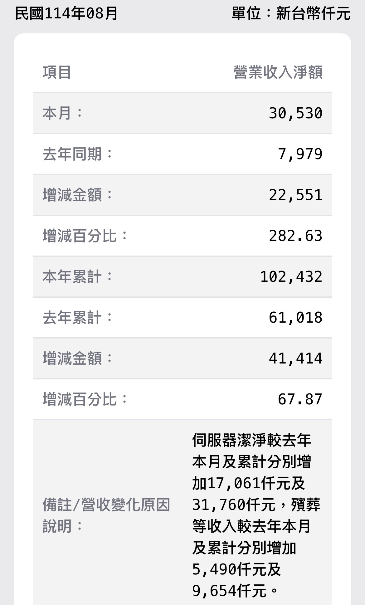Click the 本月 row label
Viewport: 365px width, 605px height.
click(x=62, y=113)
